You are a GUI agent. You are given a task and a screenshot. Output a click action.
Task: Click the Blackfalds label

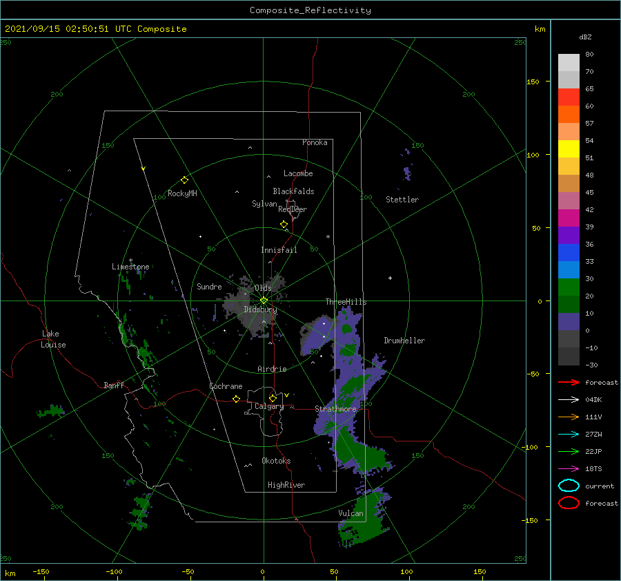pyautogui.click(x=293, y=191)
